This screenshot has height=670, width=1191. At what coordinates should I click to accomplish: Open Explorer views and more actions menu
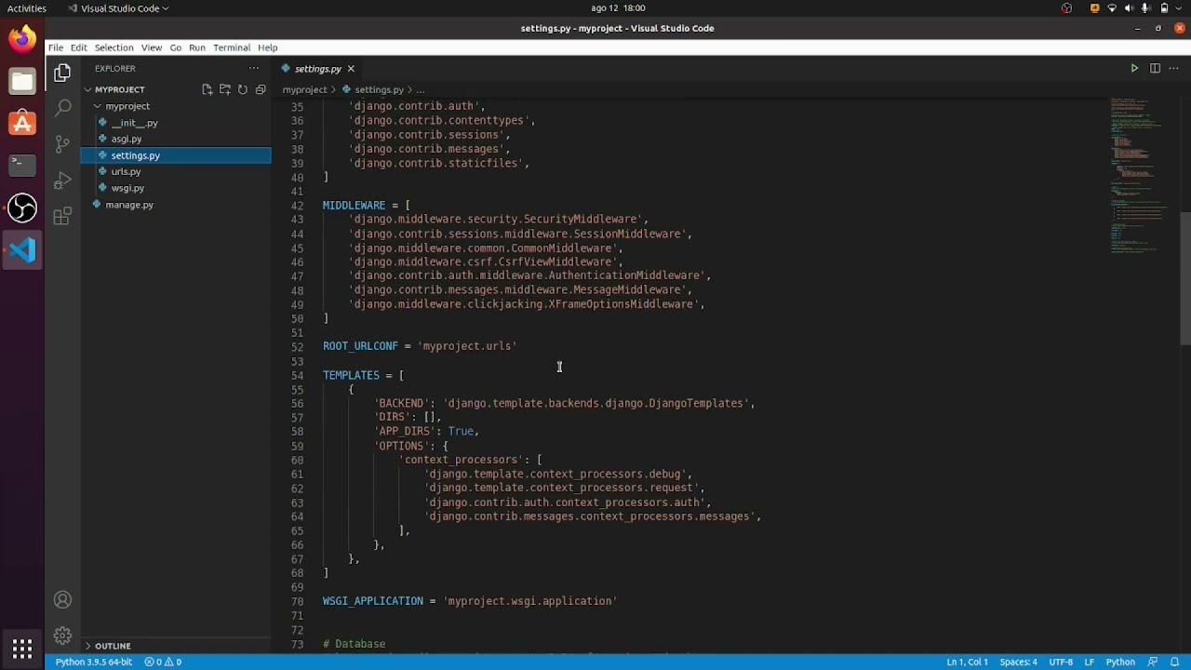(253, 68)
